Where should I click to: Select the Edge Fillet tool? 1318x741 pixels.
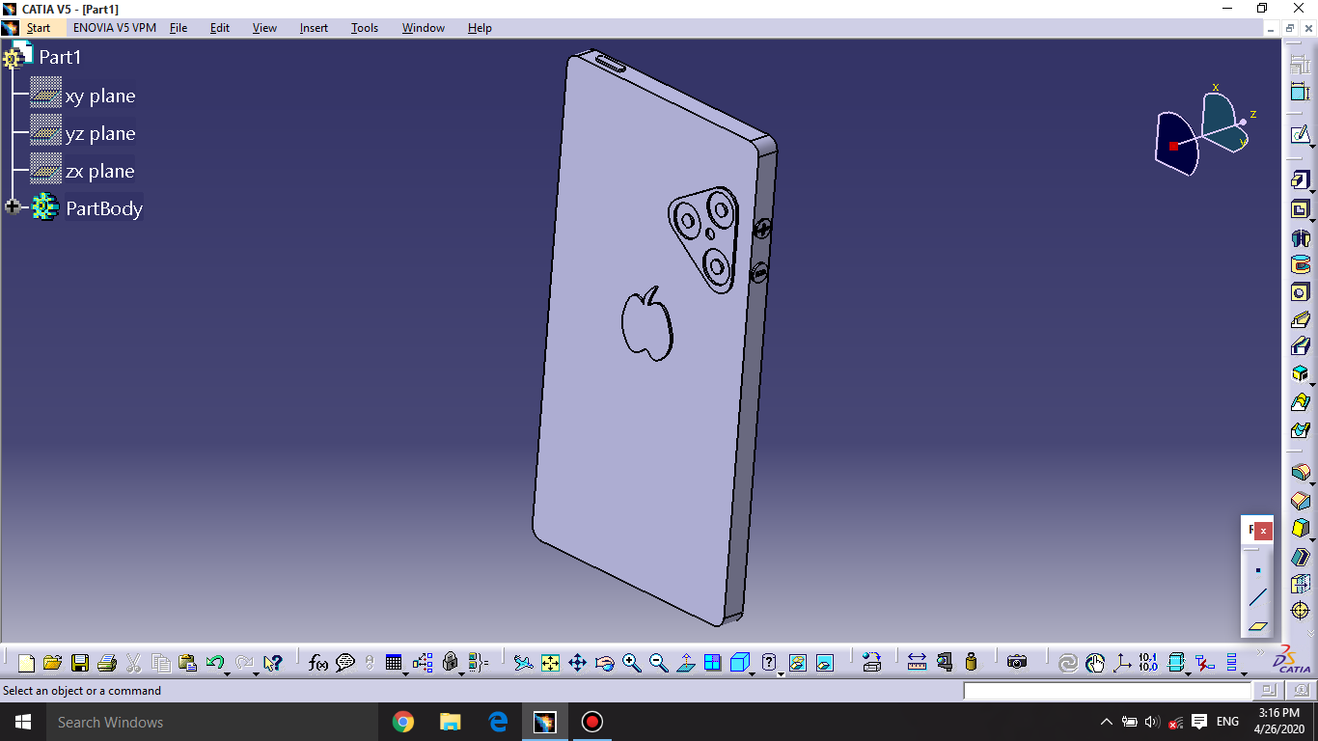(x=1300, y=473)
